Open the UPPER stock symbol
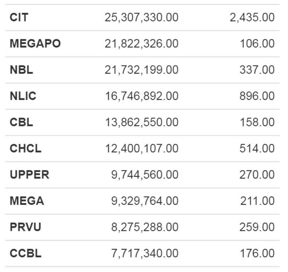 coord(29,174)
